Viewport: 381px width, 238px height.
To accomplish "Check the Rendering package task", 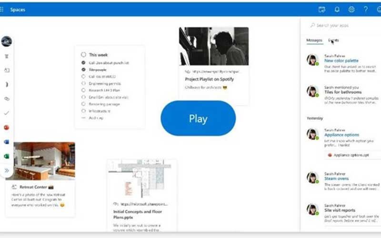I will (83, 104).
